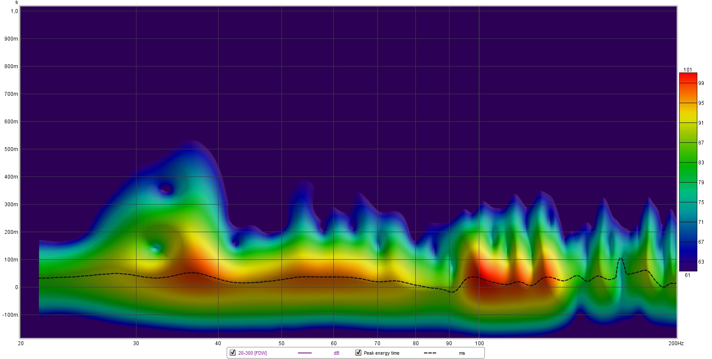Click the green 83 dB level on colour scale
Image resolution: width=712 pixels, height=359 pixels.
pyautogui.click(x=688, y=163)
